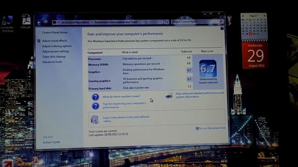Click the Last update timestamp text
The height and width of the screenshot is (167, 298).
(x=108, y=134)
